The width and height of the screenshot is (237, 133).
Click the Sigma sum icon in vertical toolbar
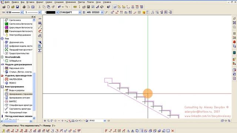coord(40,50)
